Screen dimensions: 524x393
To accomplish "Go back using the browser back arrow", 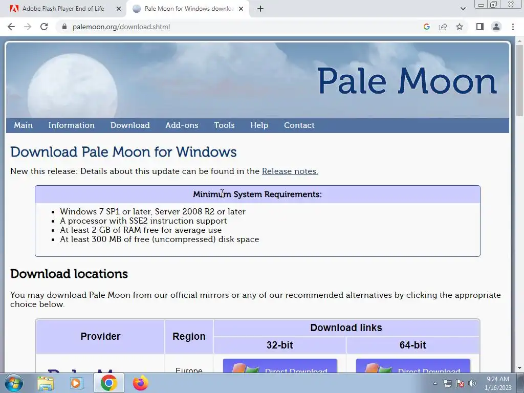I will pyautogui.click(x=11, y=27).
